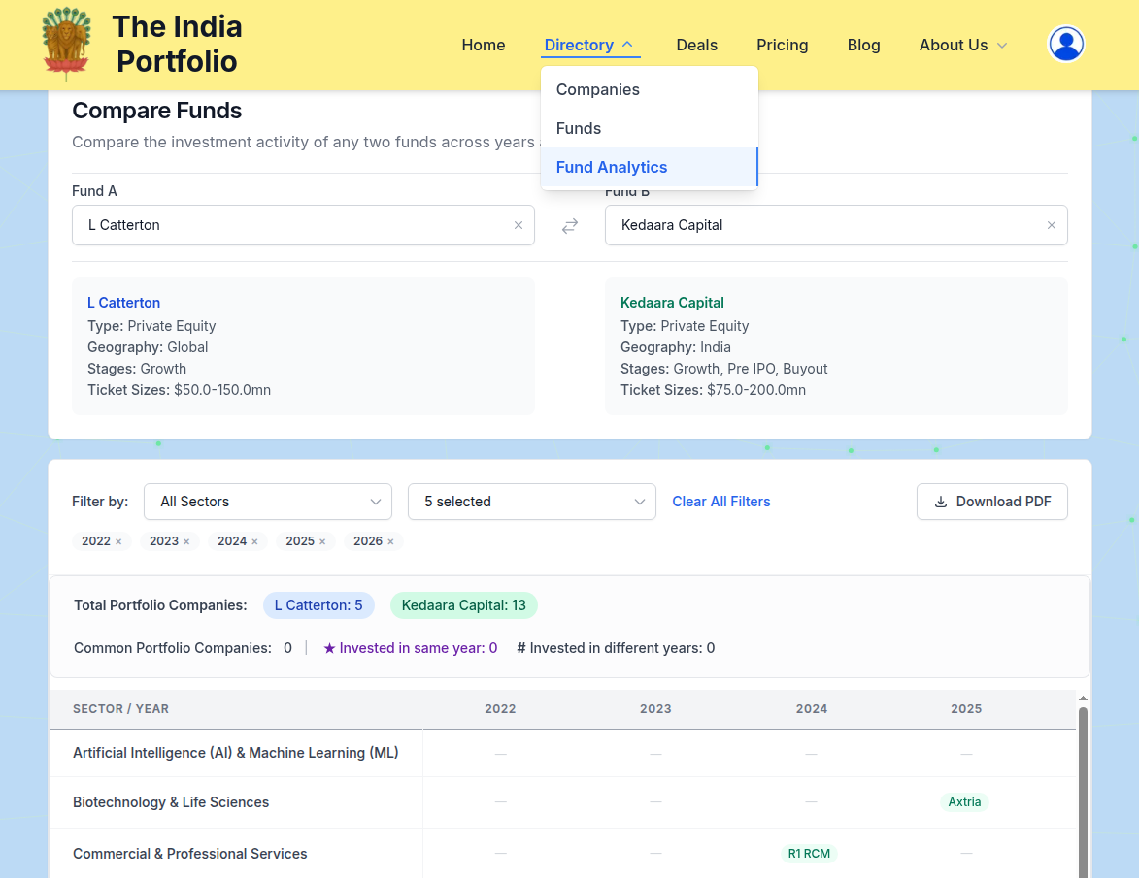Screen dimensions: 1139x878
Task: Click the Download PDF button
Action: pos(991,502)
